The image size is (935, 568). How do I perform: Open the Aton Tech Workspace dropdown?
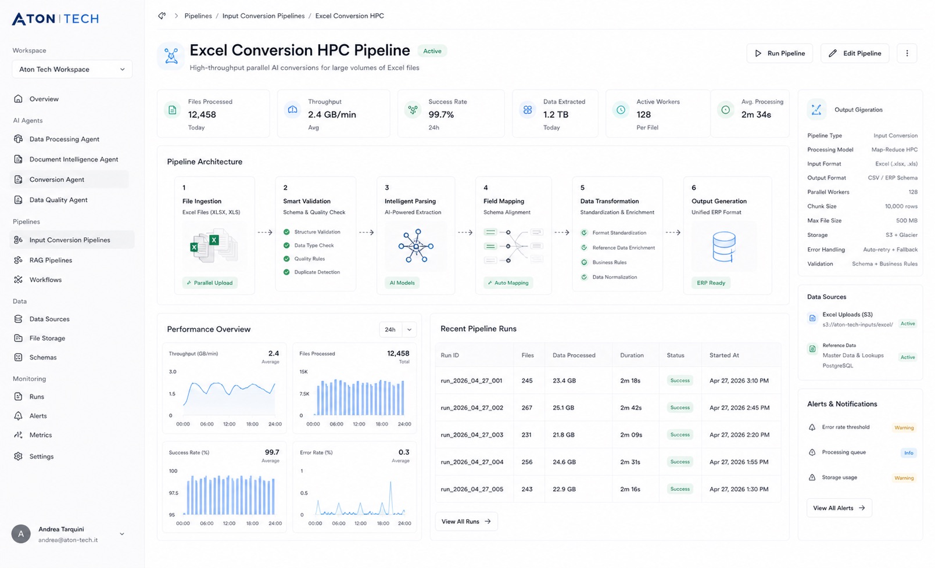coord(72,69)
